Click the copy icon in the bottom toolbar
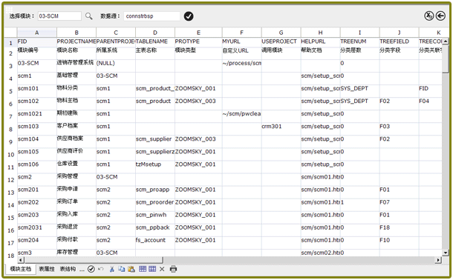Screen dimensions: 453x280 coord(122,269)
